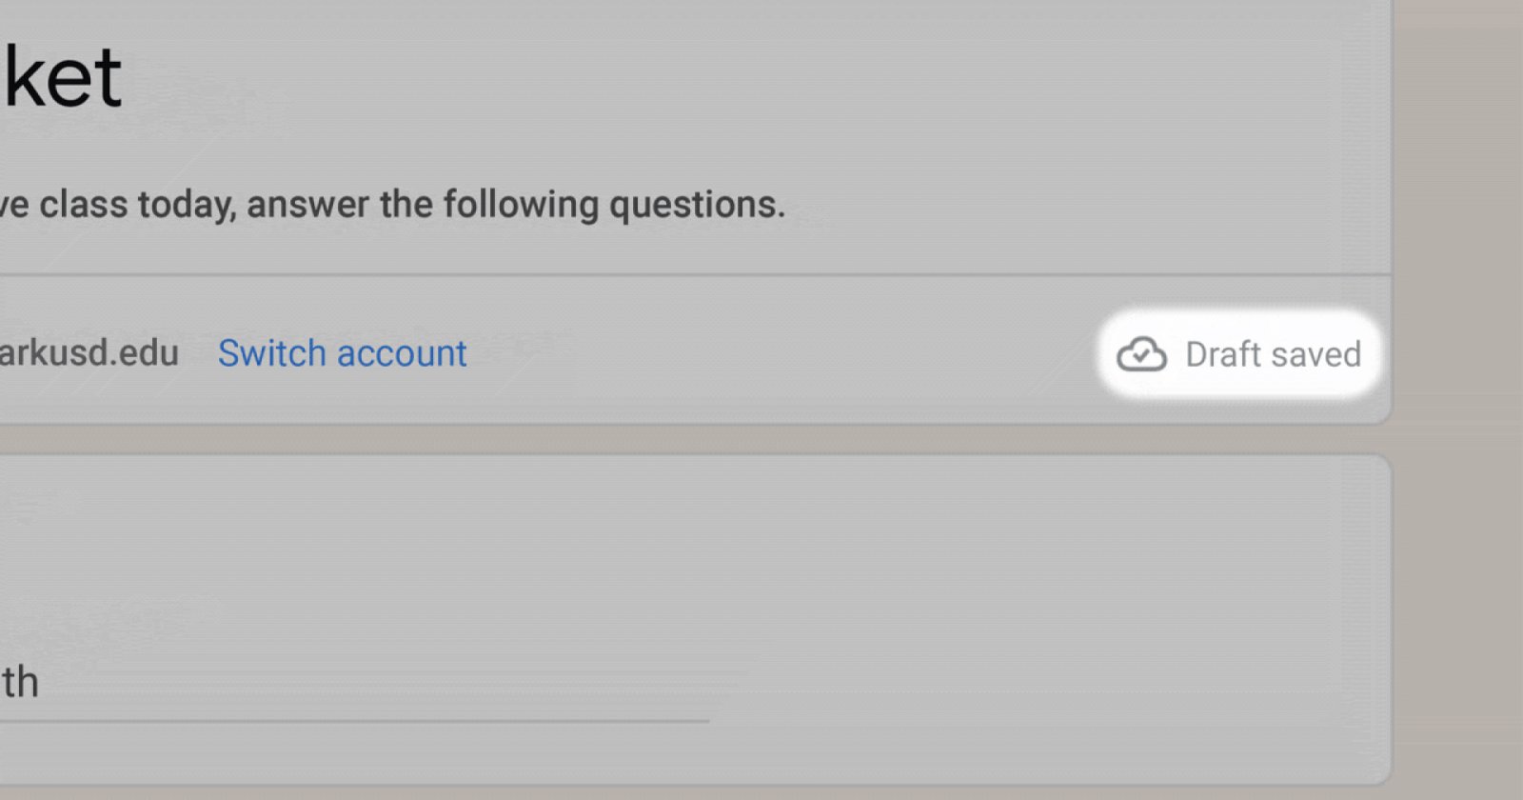1523x800 pixels.
Task: Click the word "questions" in the form description
Action: click(x=696, y=205)
